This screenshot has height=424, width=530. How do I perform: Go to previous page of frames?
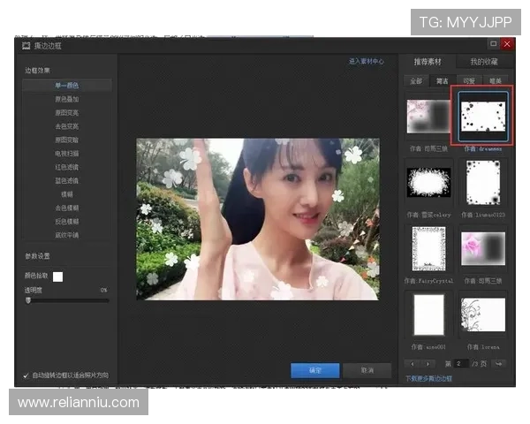pyautogui.click(x=410, y=363)
